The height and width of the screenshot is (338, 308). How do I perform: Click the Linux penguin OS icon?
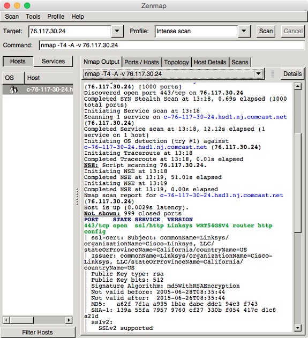(x=13, y=89)
